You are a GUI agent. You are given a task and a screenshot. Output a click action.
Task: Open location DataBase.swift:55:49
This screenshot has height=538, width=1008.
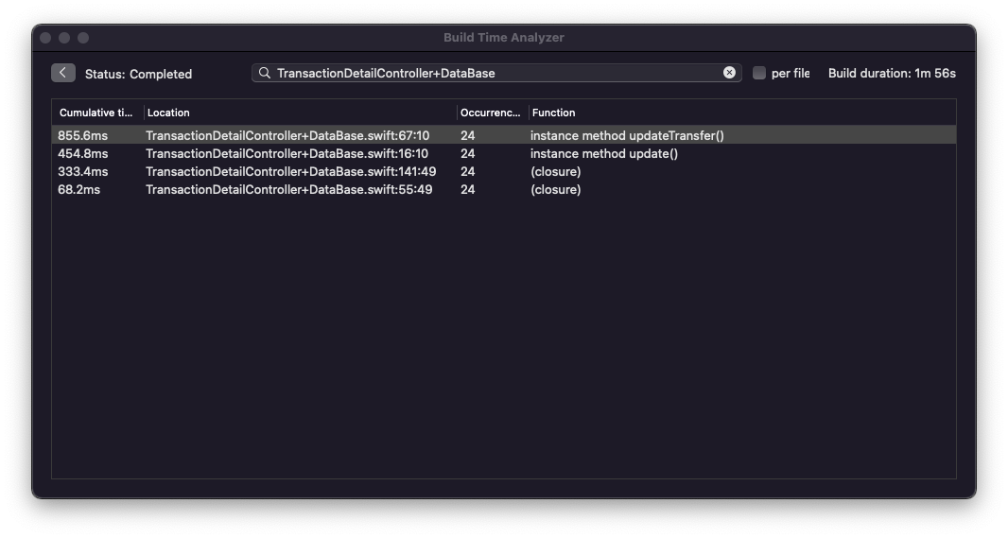click(288, 190)
